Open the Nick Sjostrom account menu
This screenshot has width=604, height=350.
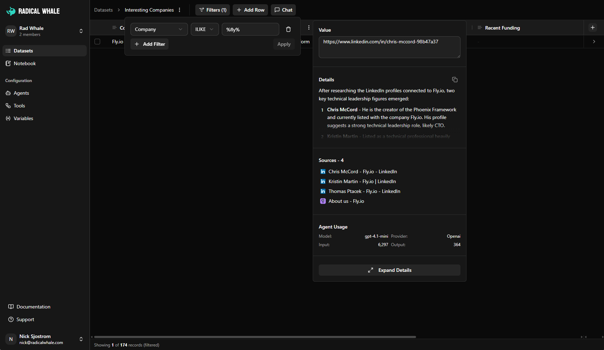[x=44, y=339]
